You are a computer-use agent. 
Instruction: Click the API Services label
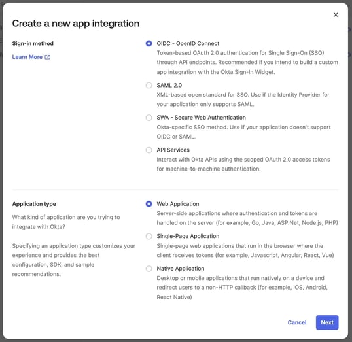coord(173,150)
